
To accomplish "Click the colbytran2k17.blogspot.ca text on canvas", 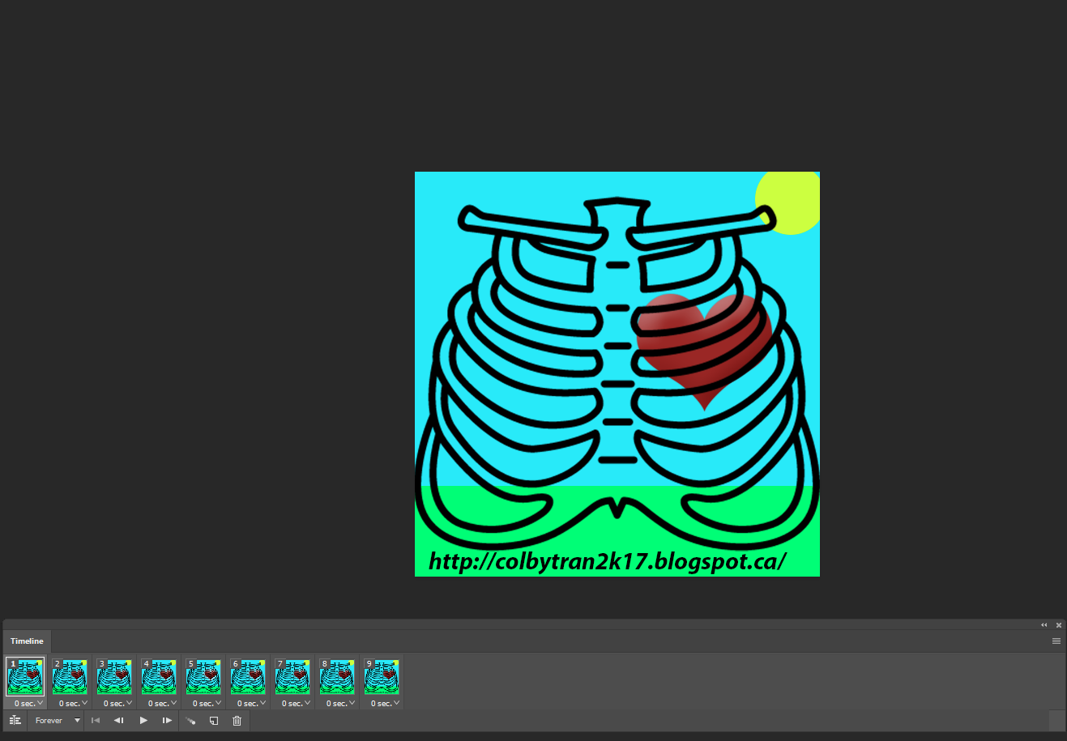I will click(x=607, y=561).
